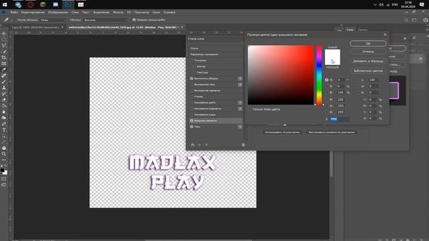Expand hidden system tray icons chevron
Image resolution: width=429 pixels, height=241 pixels.
(375, 5)
